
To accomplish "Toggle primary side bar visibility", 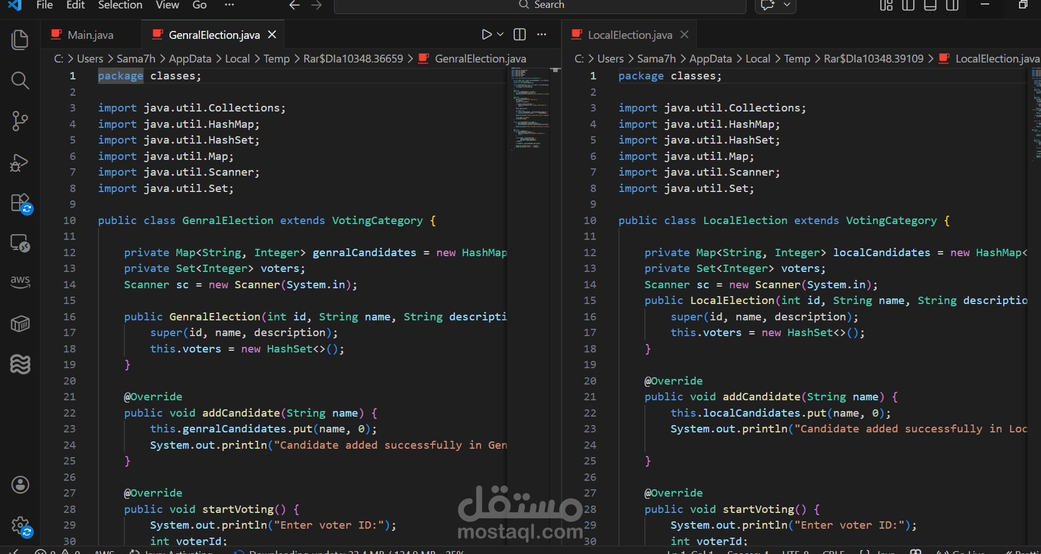I will tap(908, 6).
